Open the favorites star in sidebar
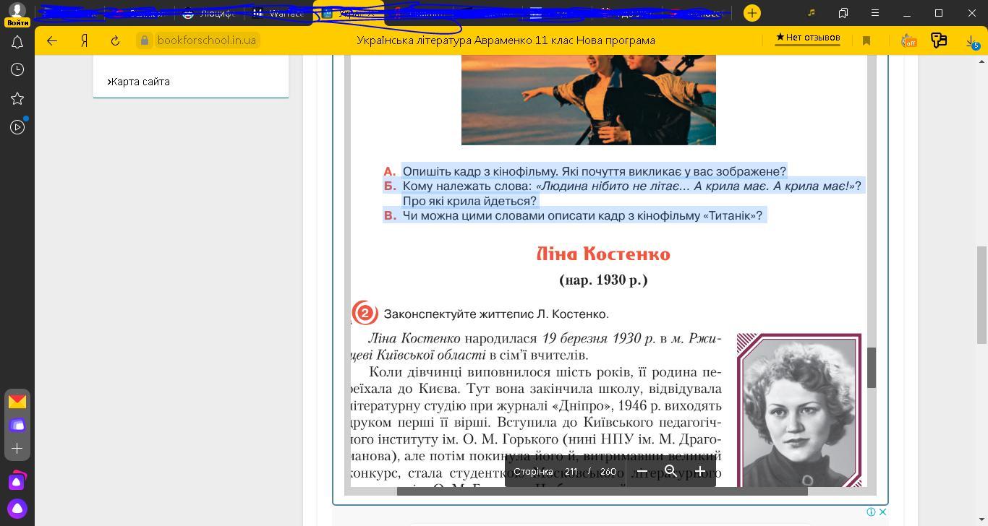Viewport: 988px width, 526px height. click(17, 98)
